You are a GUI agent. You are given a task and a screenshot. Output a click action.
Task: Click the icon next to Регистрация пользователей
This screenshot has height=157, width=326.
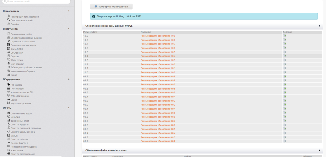pyautogui.click(x=8, y=16)
